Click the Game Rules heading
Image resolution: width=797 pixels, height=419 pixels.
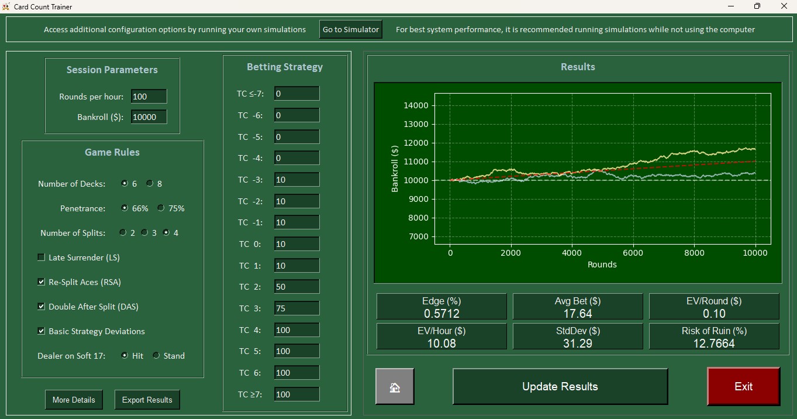coord(112,152)
